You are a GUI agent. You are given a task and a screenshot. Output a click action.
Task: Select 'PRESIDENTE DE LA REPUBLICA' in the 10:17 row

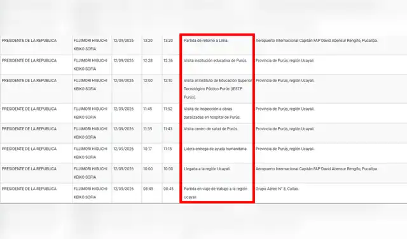(x=29, y=149)
